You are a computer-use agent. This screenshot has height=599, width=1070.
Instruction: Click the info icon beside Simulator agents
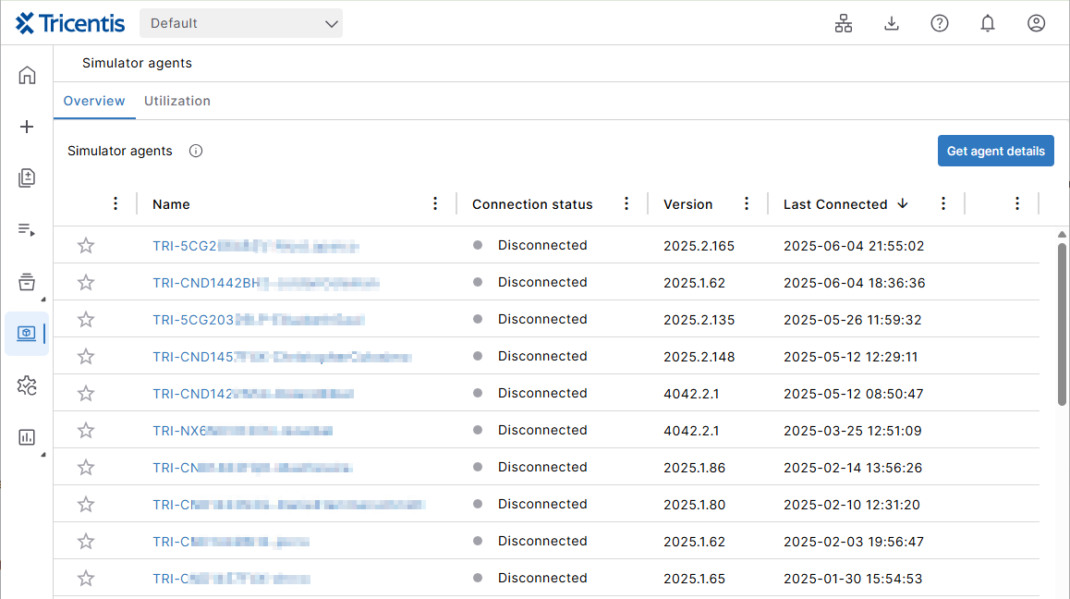coord(196,152)
